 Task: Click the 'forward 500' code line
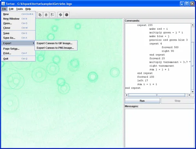point(170,47)
